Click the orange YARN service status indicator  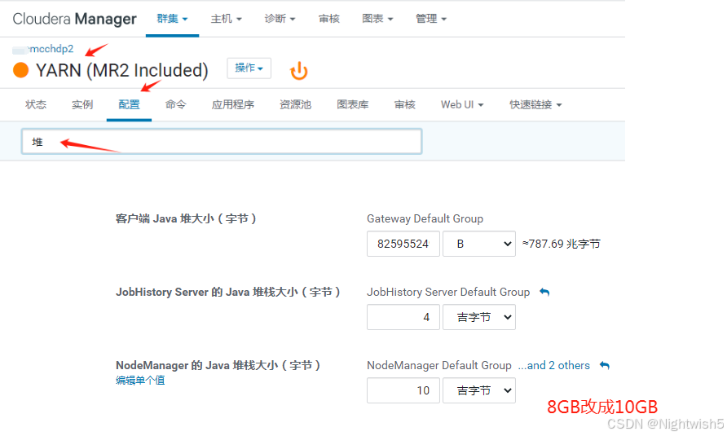click(x=21, y=70)
